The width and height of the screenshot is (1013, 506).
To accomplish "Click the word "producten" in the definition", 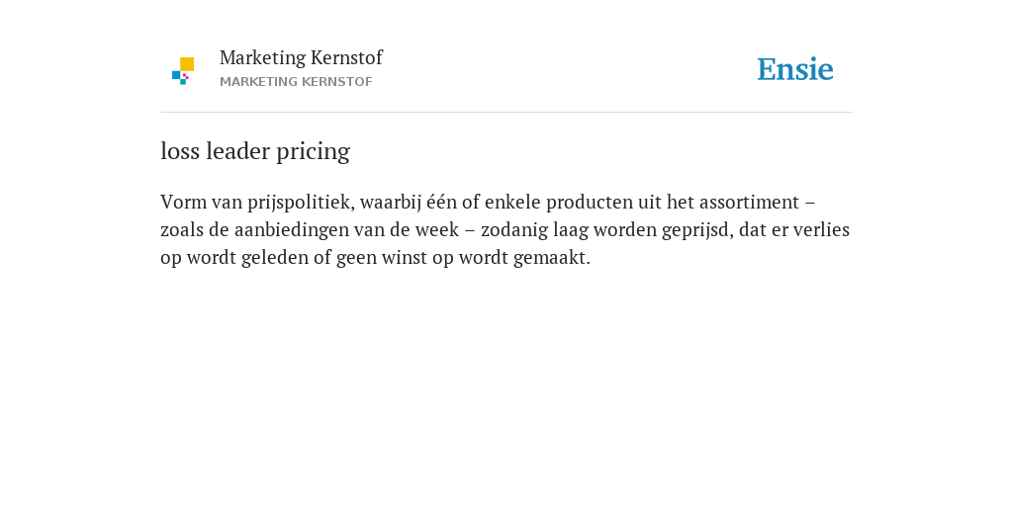I will (590, 203).
